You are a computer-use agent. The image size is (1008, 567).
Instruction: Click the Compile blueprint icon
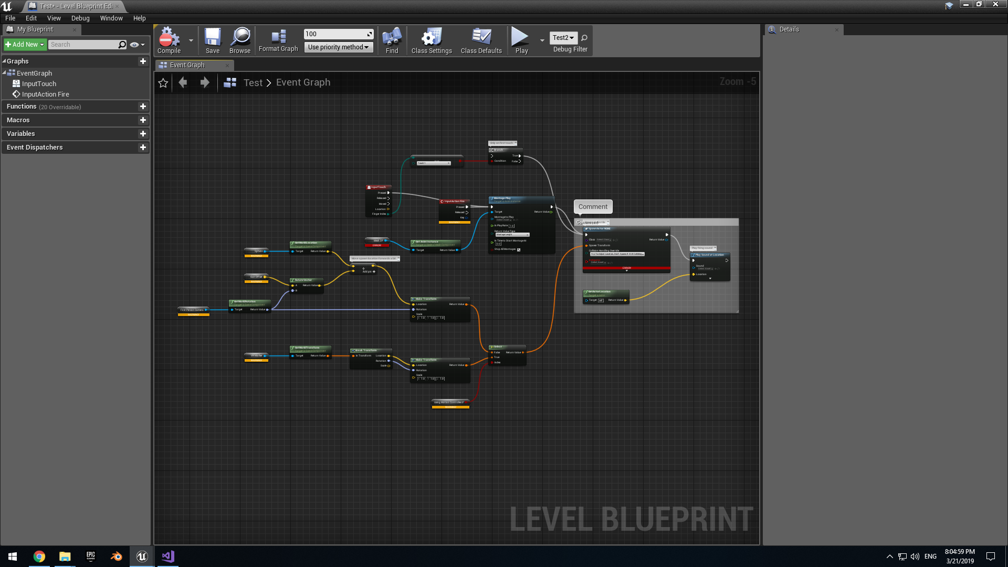169,40
